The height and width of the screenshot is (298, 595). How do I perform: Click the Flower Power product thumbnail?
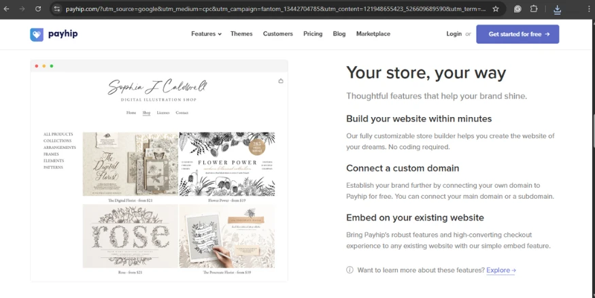(x=227, y=164)
